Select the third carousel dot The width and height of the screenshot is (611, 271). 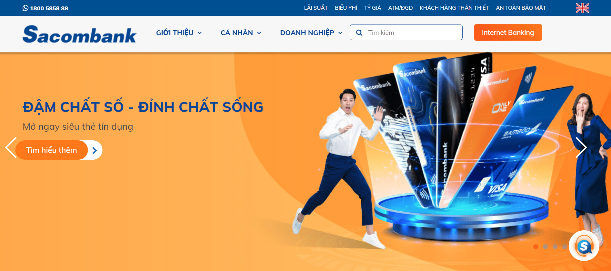[x=555, y=246]
